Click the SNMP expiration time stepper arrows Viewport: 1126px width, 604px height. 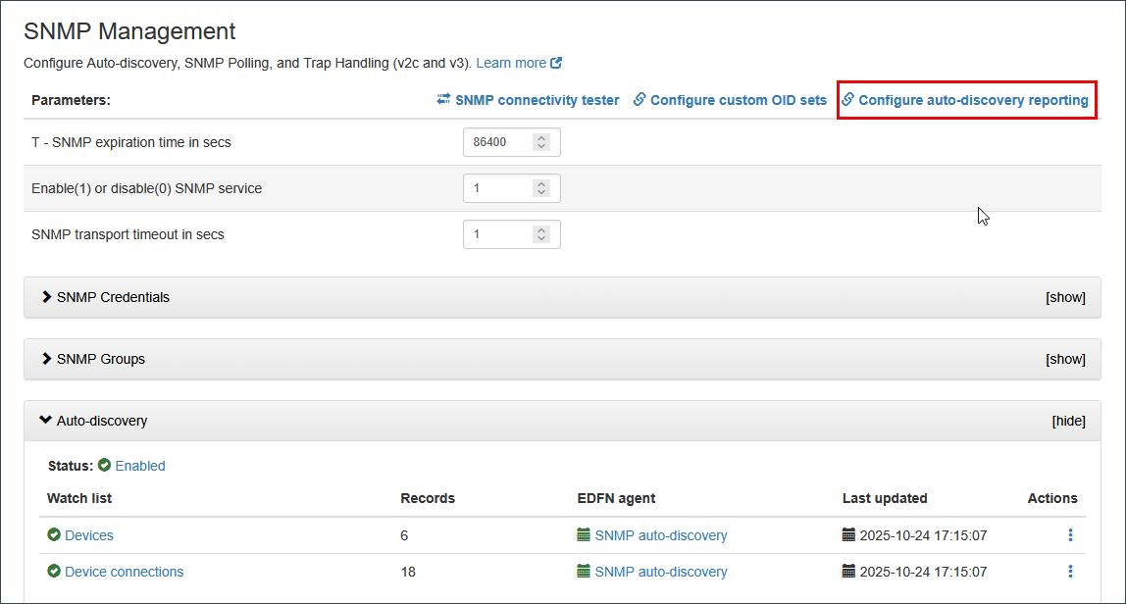pyautogui.click(x=541, y=142)
